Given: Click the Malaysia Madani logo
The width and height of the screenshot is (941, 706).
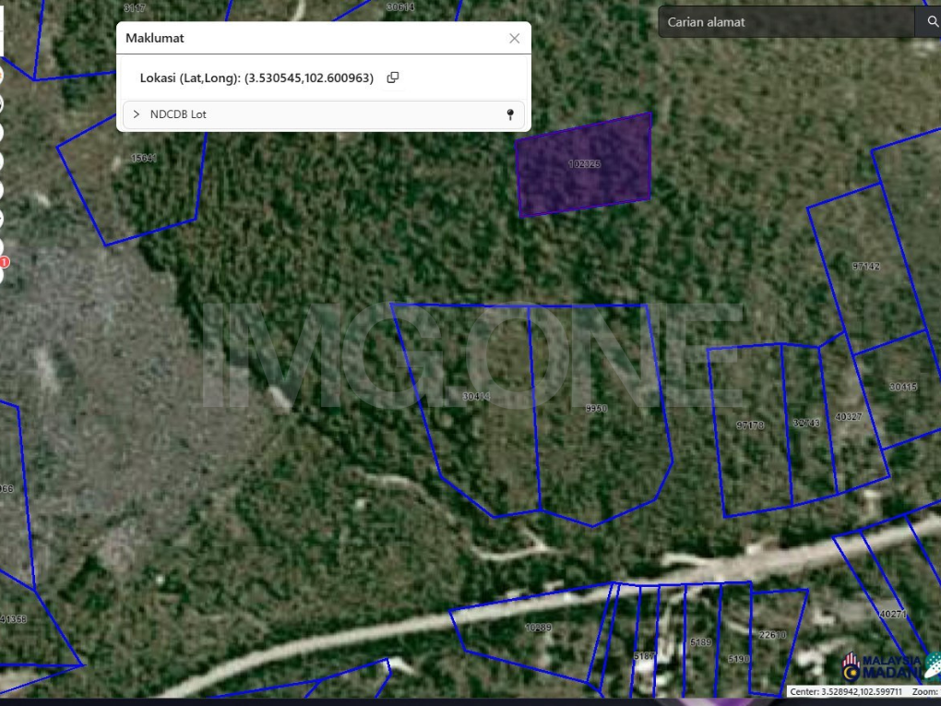Looking at the screenshot, I should coord(882,667).
